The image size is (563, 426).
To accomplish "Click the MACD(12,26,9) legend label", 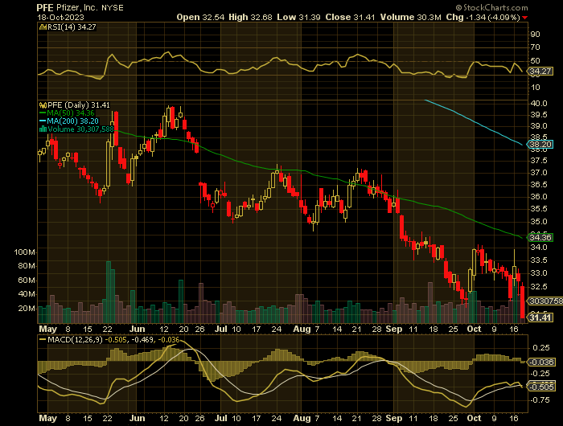I will (x=75, y=339).
